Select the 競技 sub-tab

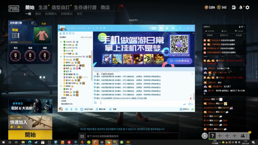38,14
